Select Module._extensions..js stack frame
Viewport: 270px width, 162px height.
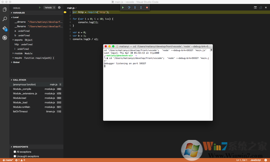point(36,94)
